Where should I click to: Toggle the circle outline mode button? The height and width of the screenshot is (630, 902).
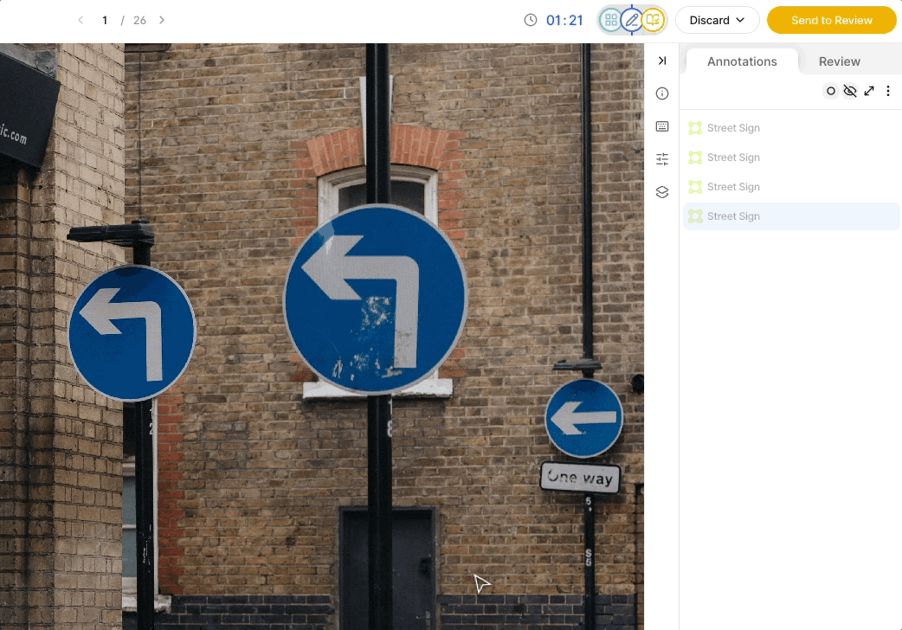[831, 91]
